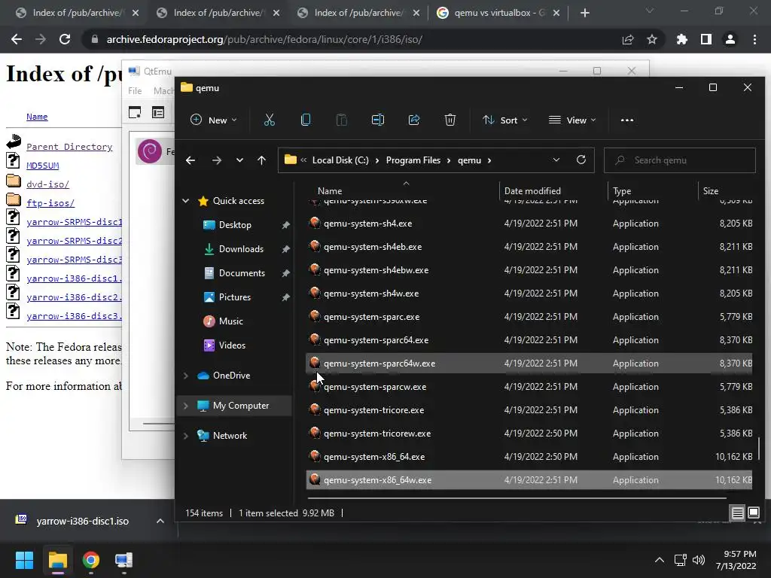Open the Parent Directory link
This screenshot has height=578, width=771.
pos(69,147)
